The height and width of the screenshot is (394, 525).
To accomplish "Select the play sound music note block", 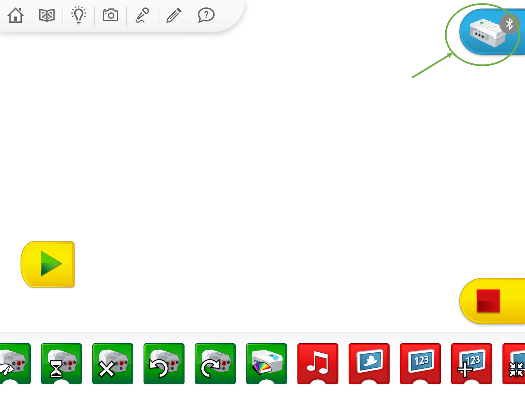I will click(318, 364).
